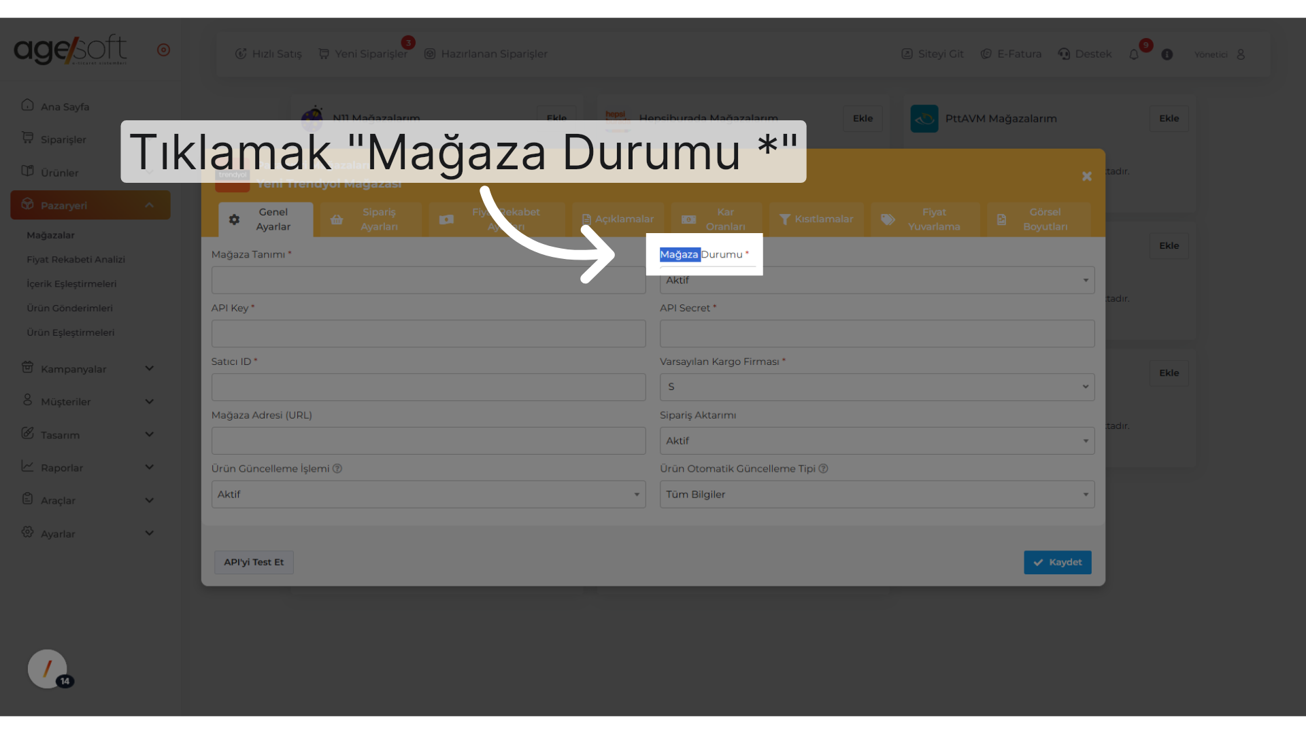Click Siteyi Git link
This screenshot has height=734, width=1306.
point(932,54)
